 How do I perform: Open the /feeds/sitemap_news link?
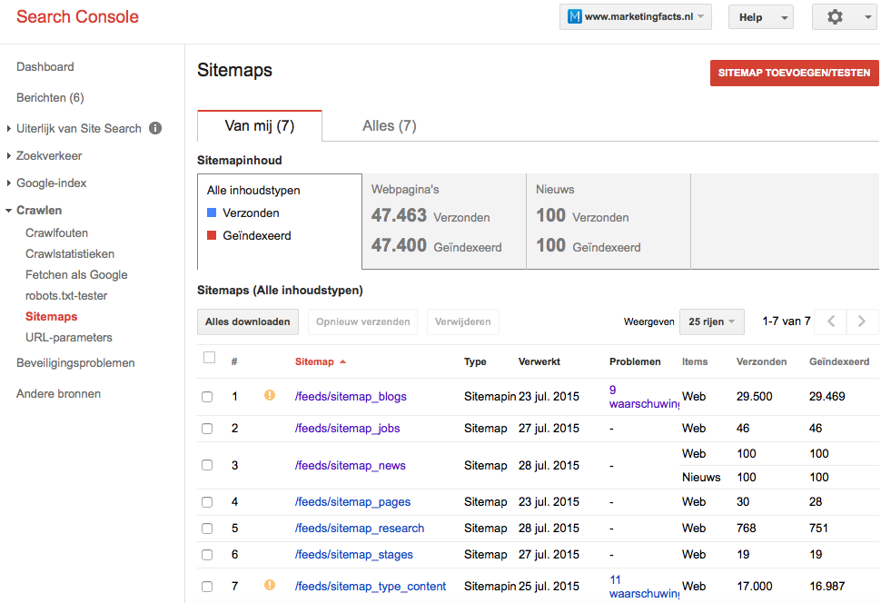[350, 466]
